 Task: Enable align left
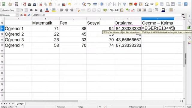pyautogui.click(x=61, y=10)
